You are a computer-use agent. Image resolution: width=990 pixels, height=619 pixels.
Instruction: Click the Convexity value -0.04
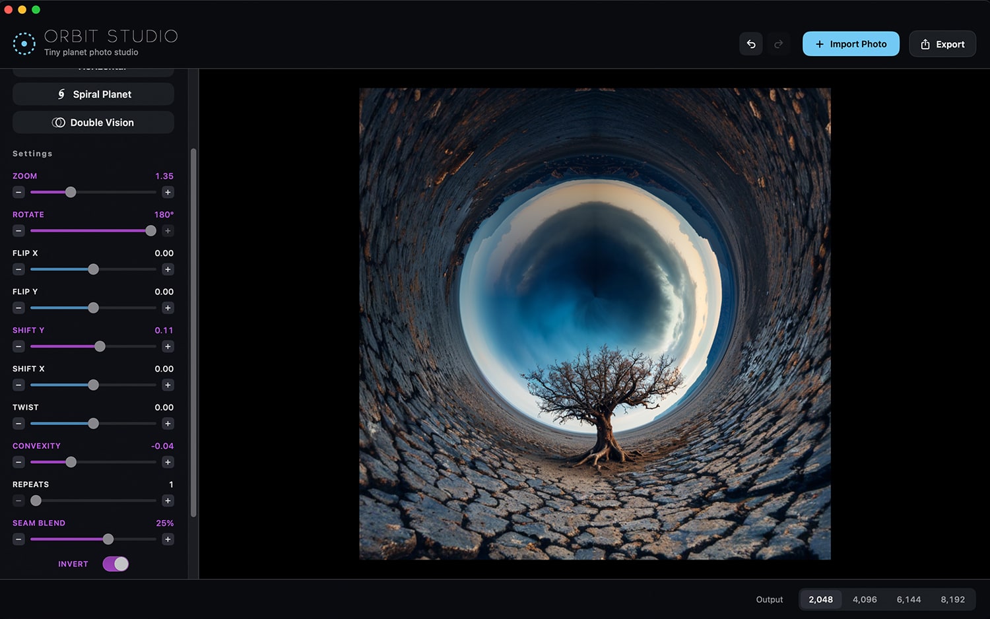point(162,446)
